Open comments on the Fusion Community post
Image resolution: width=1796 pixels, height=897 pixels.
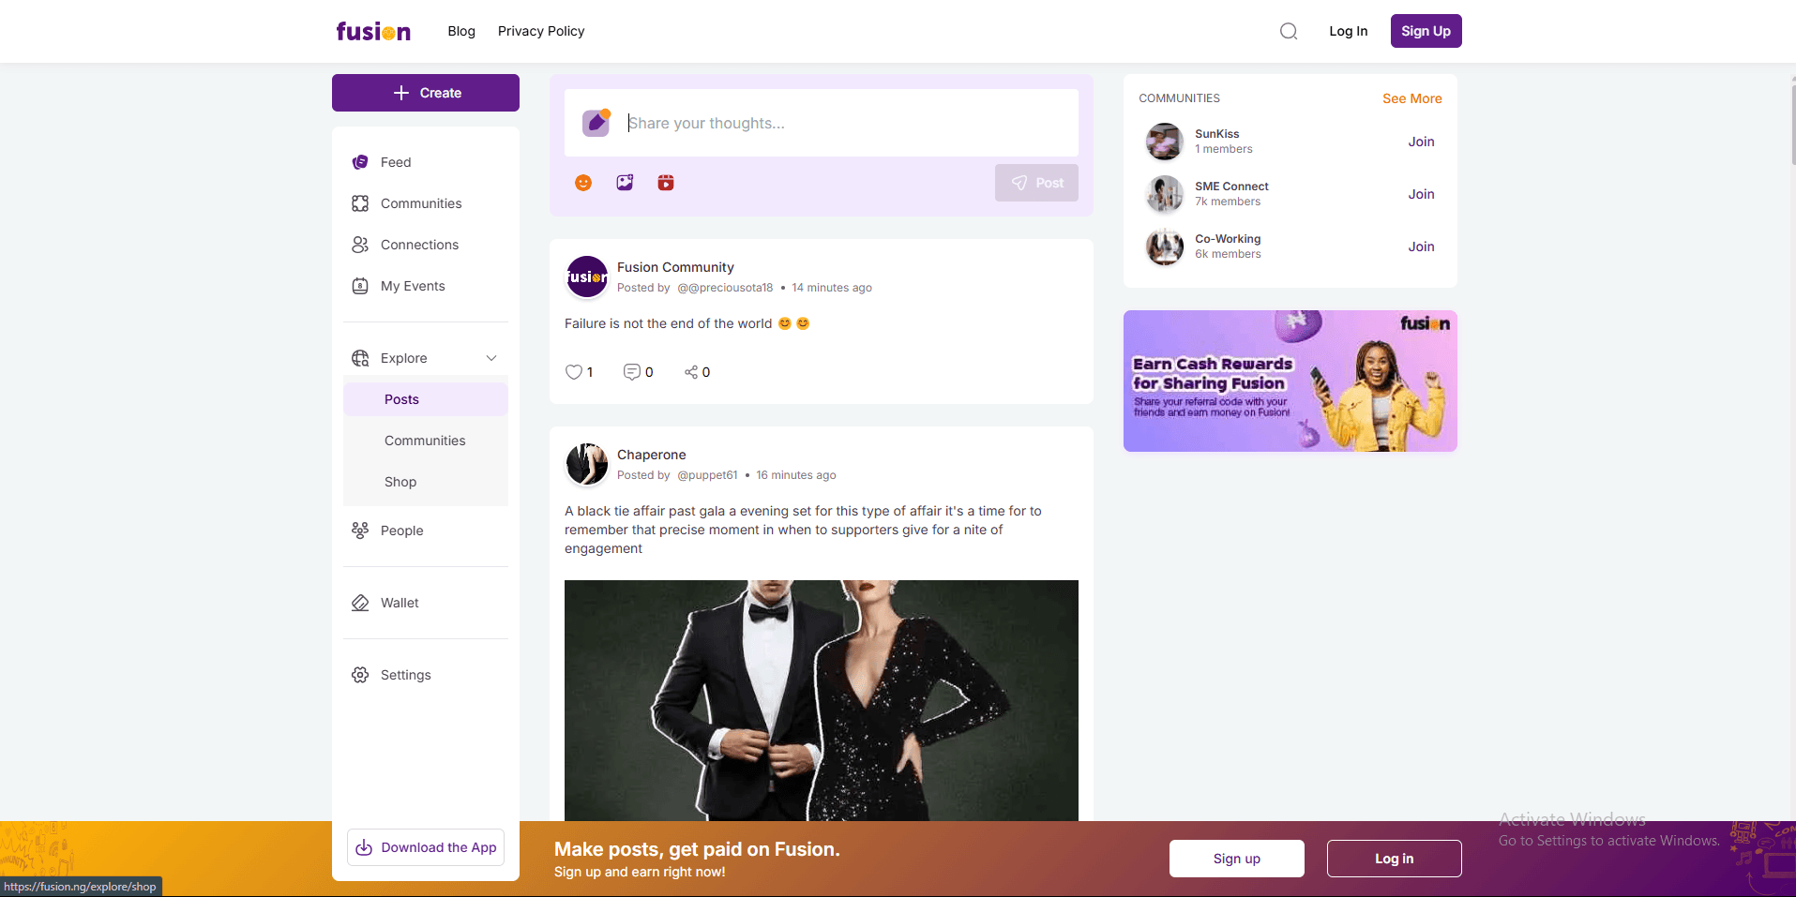coord(632,372)
